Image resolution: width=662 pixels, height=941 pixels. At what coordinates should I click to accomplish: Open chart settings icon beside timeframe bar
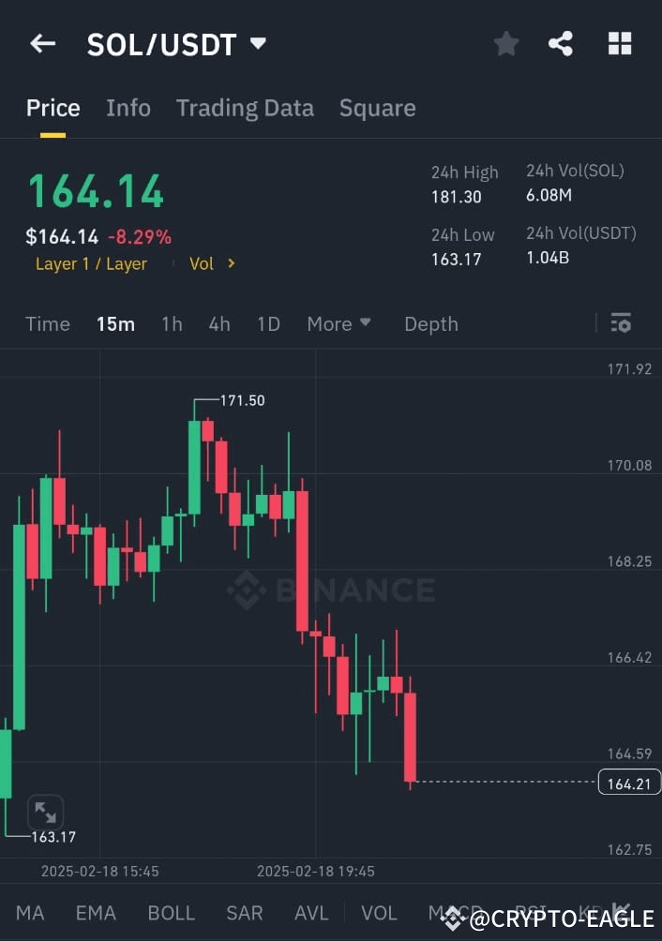[621, 323]
